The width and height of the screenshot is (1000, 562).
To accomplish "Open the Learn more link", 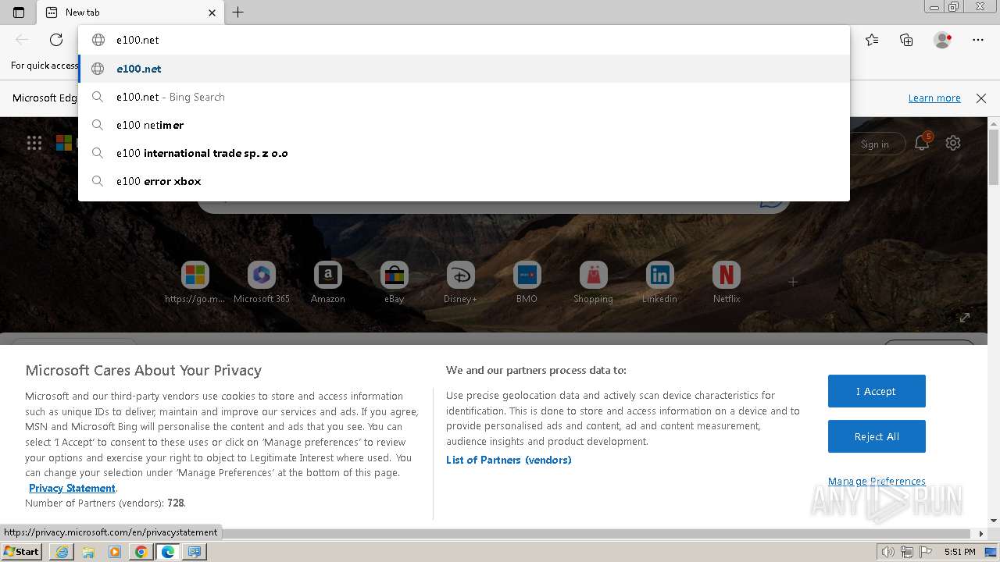I will [x=934, y=98].
